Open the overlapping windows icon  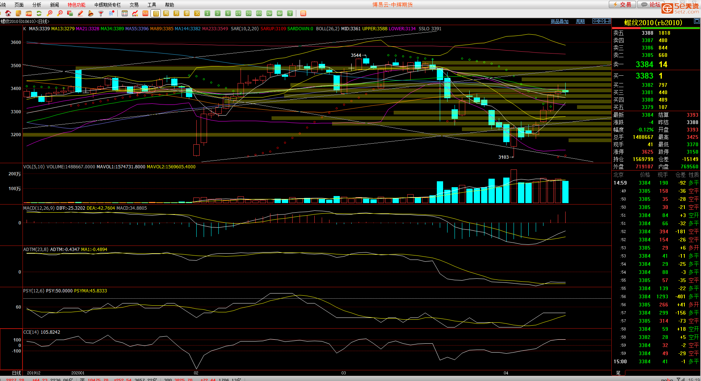[70, 13]
